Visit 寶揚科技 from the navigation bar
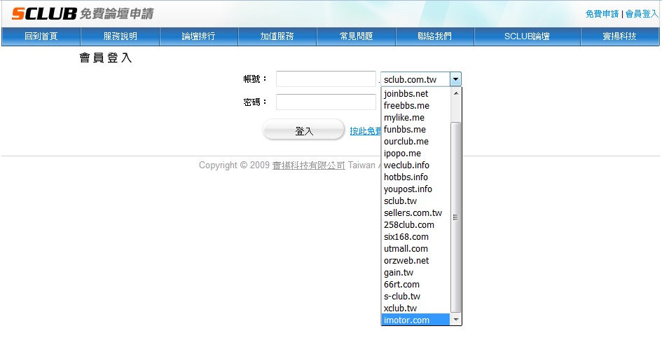Image resolution: width=662 pixels, height=352 pixels. click(619, 36)
